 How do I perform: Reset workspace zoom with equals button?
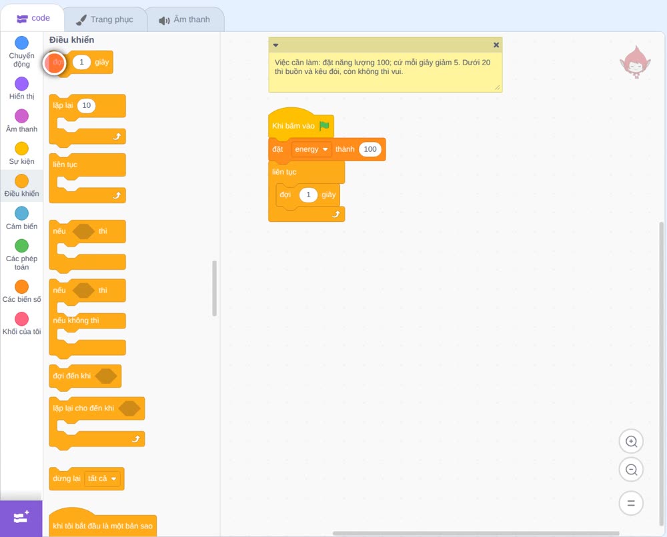631,503
